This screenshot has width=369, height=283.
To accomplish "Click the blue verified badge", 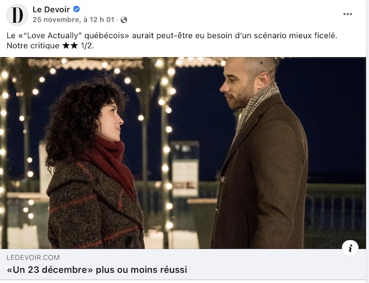I will tap(76, 9).
